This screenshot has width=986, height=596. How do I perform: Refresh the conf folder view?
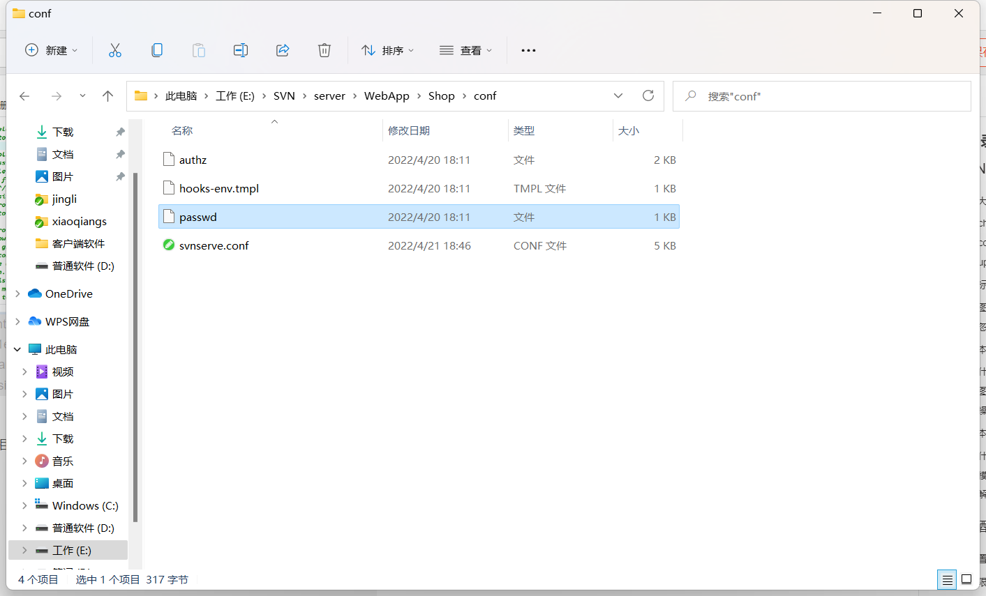click(648, 95)
